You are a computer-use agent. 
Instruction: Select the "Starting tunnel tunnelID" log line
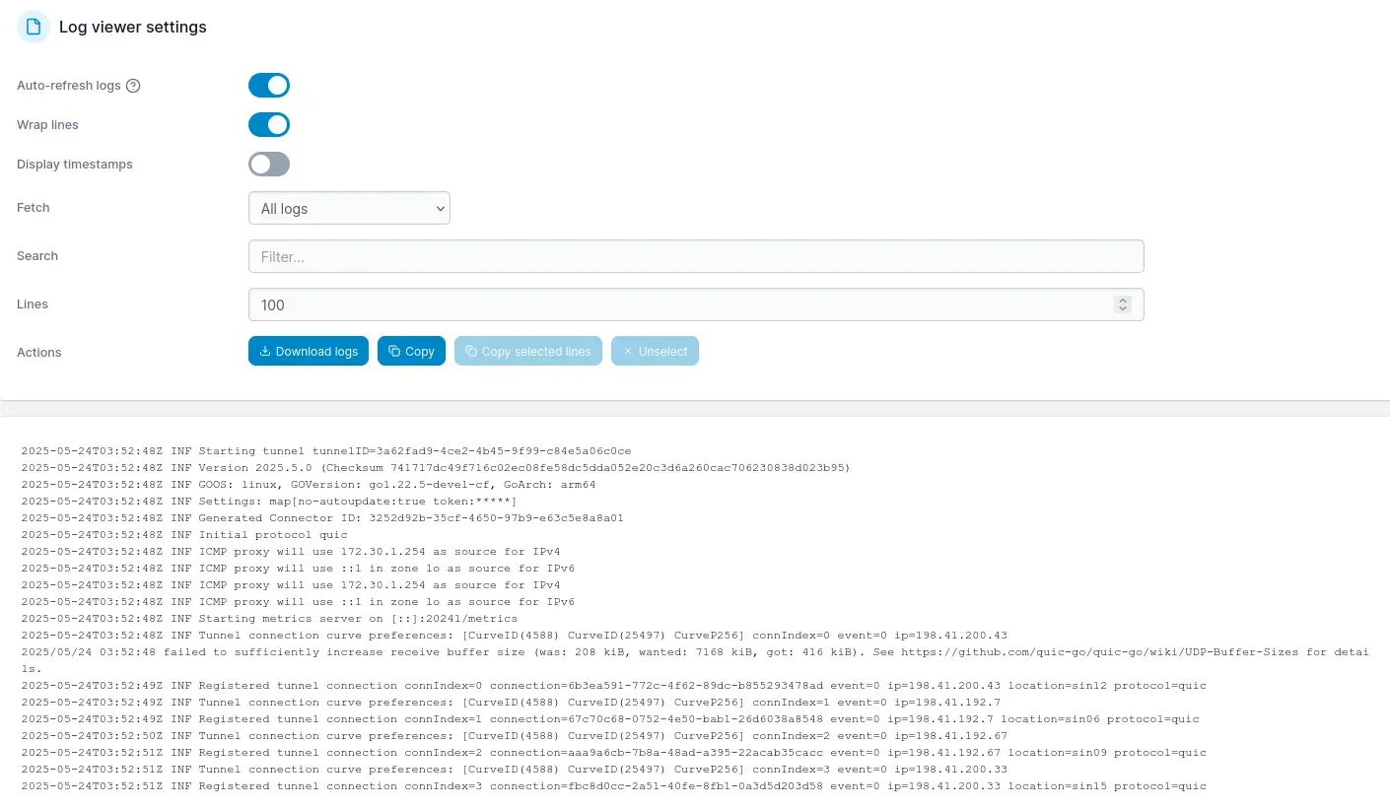click(326, 451)
